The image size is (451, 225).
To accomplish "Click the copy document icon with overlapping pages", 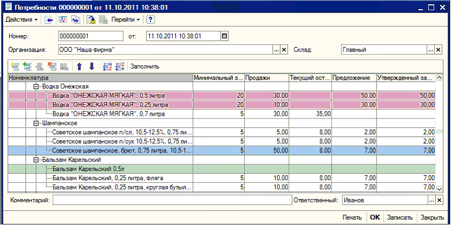I will pos(75,20).
